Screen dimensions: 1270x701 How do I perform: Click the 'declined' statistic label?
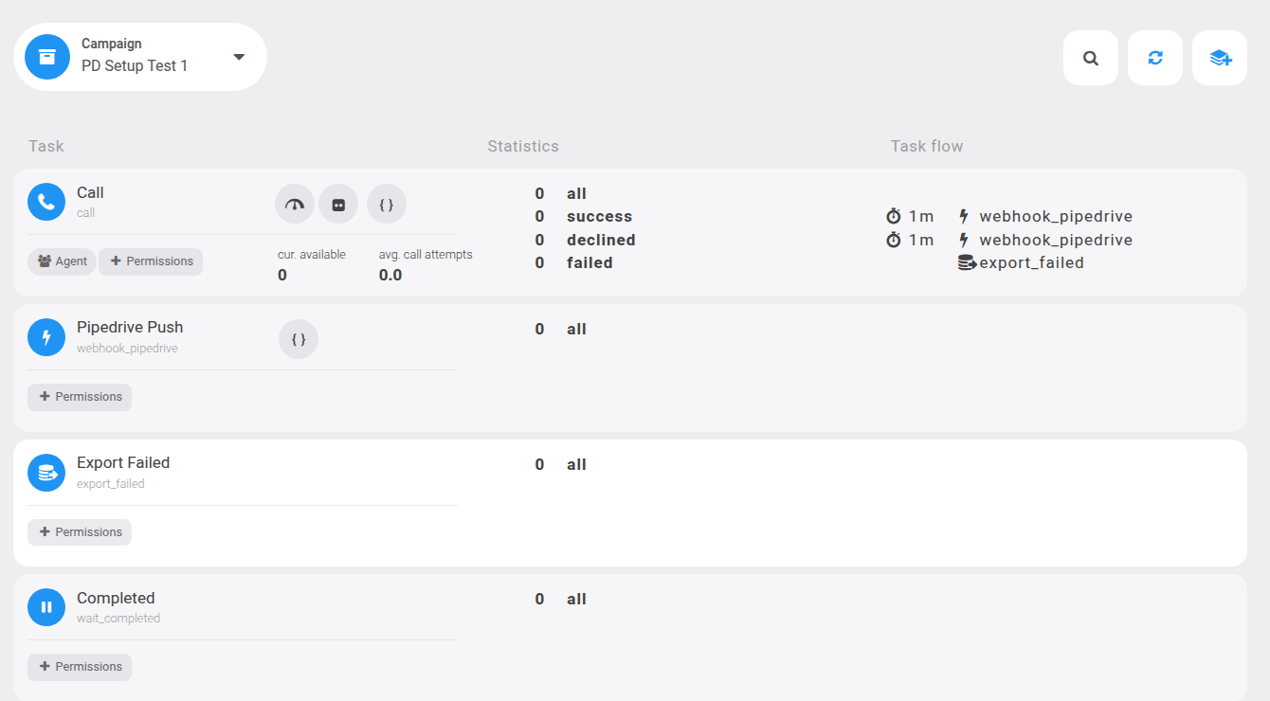click(x=601, y=240)
